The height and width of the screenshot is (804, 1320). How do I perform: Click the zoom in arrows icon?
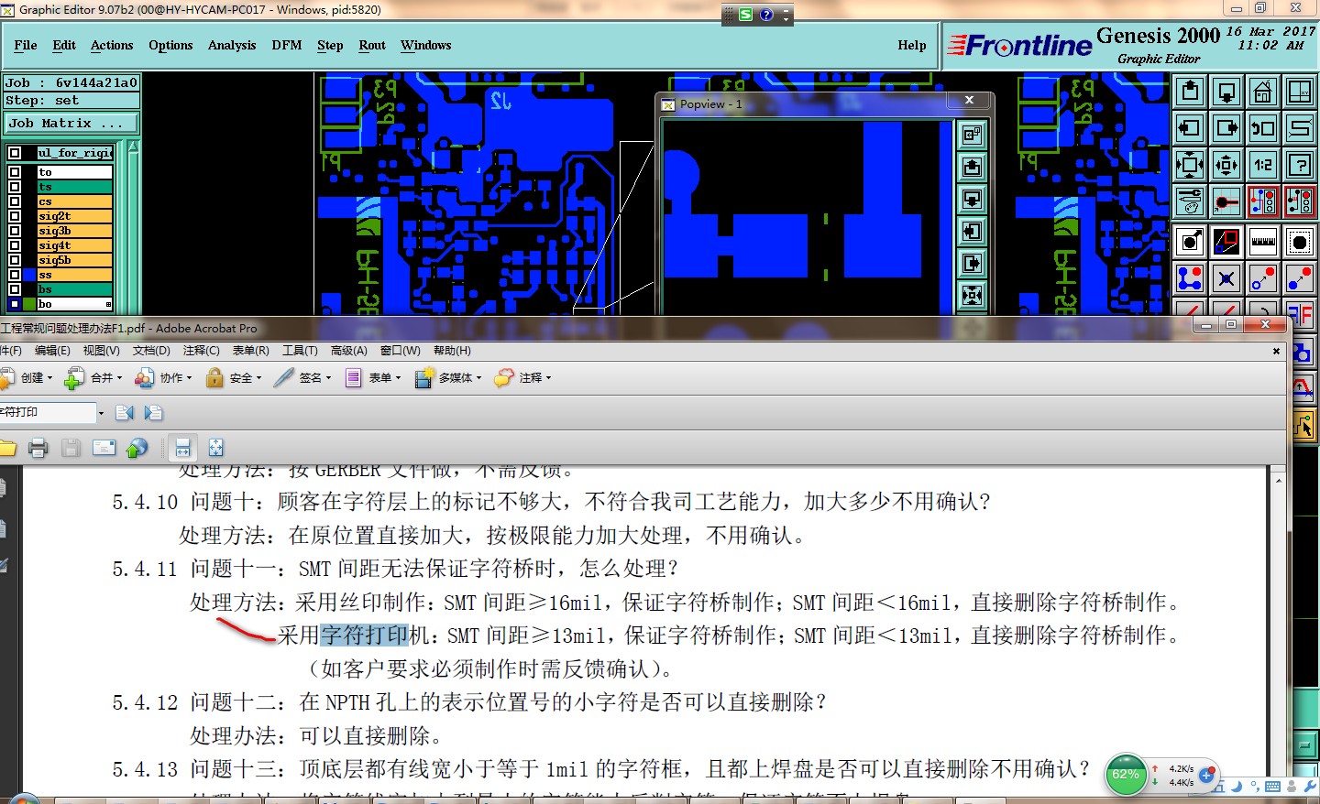click(1190, 165)
